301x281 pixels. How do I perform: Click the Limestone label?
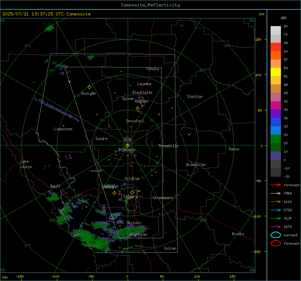coord(63,129)
